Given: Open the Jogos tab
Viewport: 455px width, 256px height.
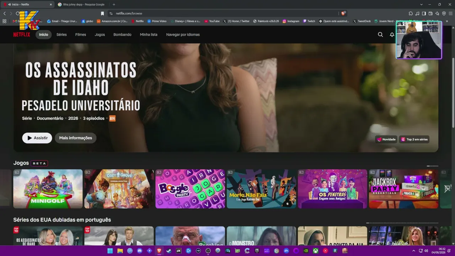Looking at the screenshot, I should coord(100,34).
